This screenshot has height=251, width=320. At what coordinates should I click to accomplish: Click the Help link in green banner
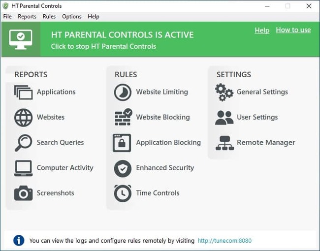tap(262, 30)
